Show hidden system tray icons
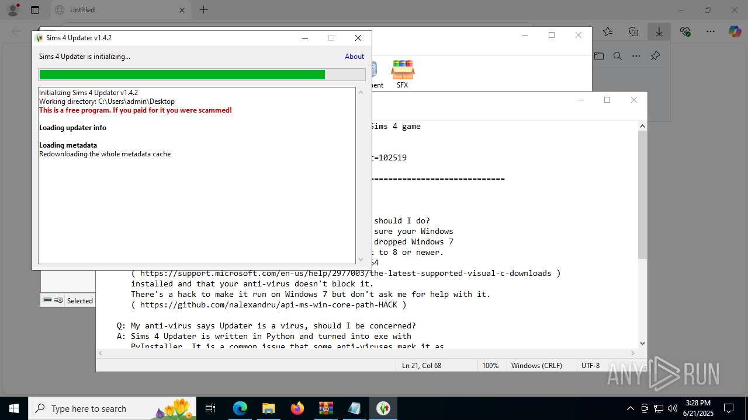748x420 pixels. point(630,408)
